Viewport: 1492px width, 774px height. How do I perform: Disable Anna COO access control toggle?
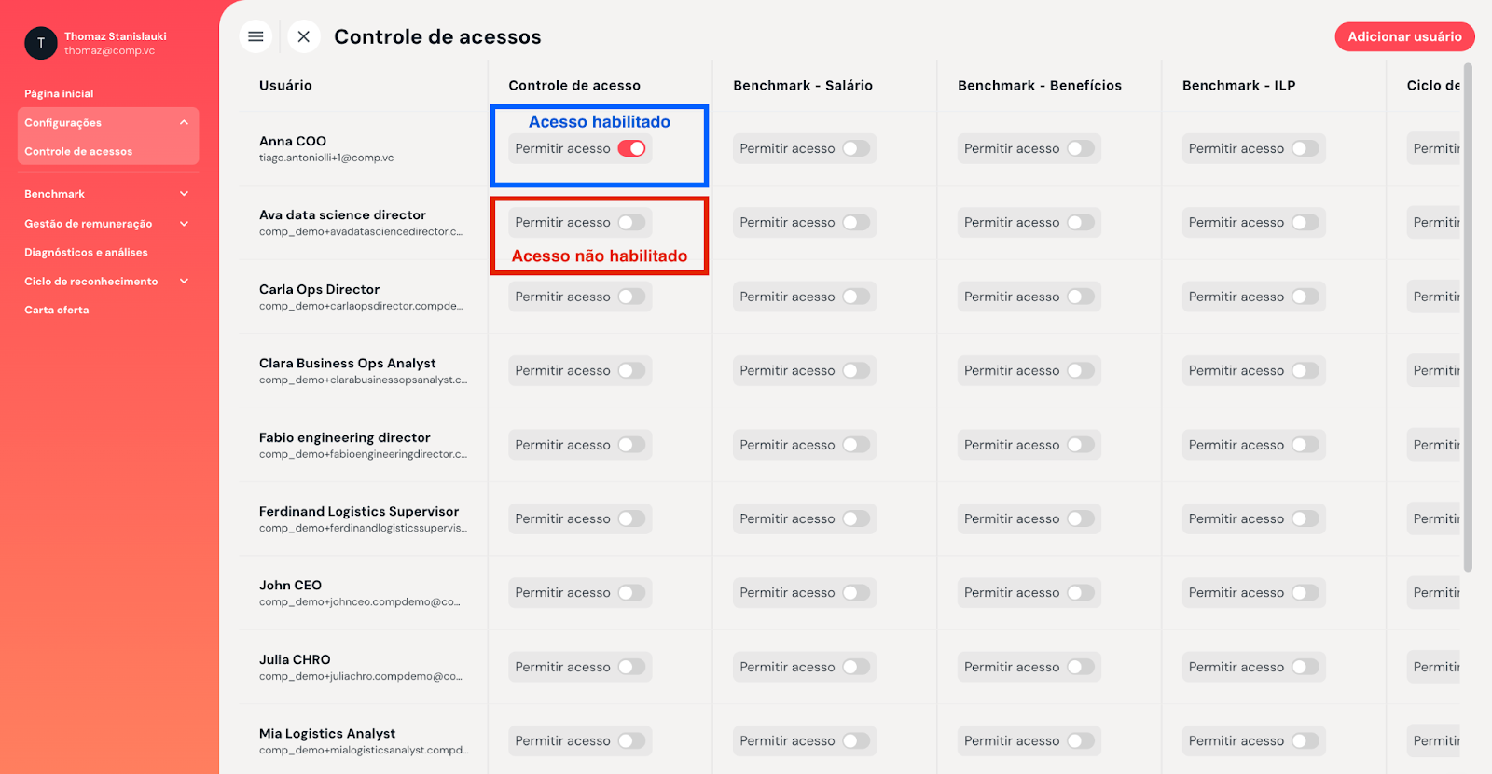(631, 148)
